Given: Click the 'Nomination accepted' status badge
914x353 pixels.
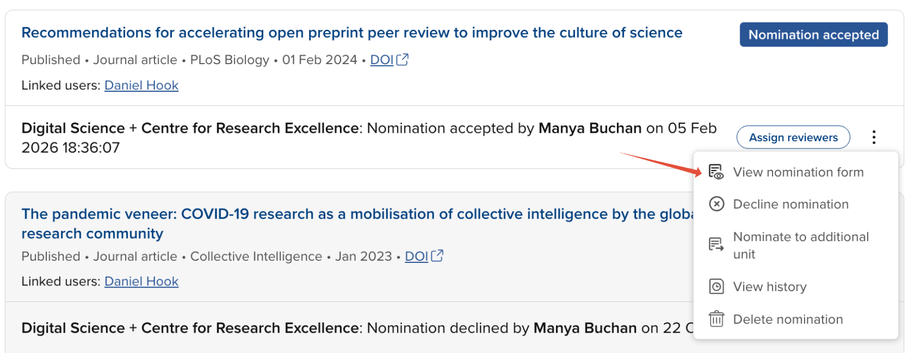Looking at the screenshot, I should point(813,35).
